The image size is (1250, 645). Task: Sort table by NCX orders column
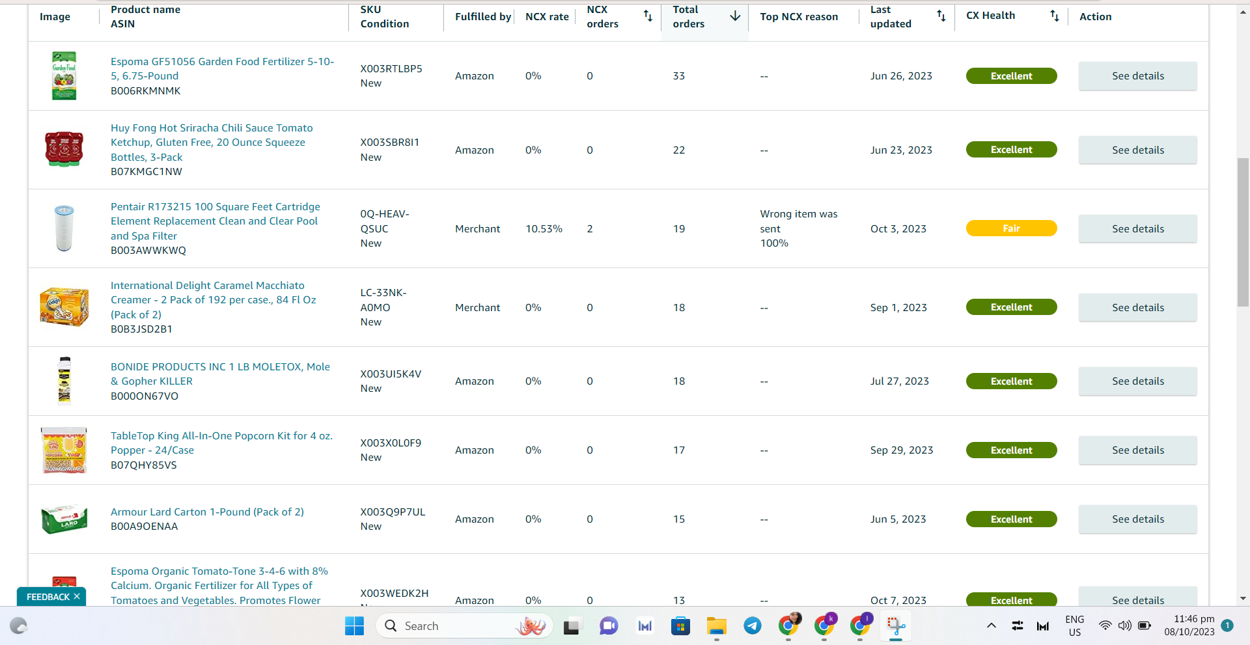click(648, 16)
